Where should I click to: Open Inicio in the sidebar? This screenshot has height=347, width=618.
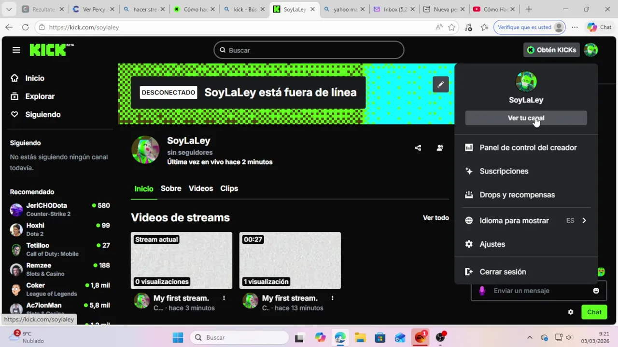coord(34,78)
